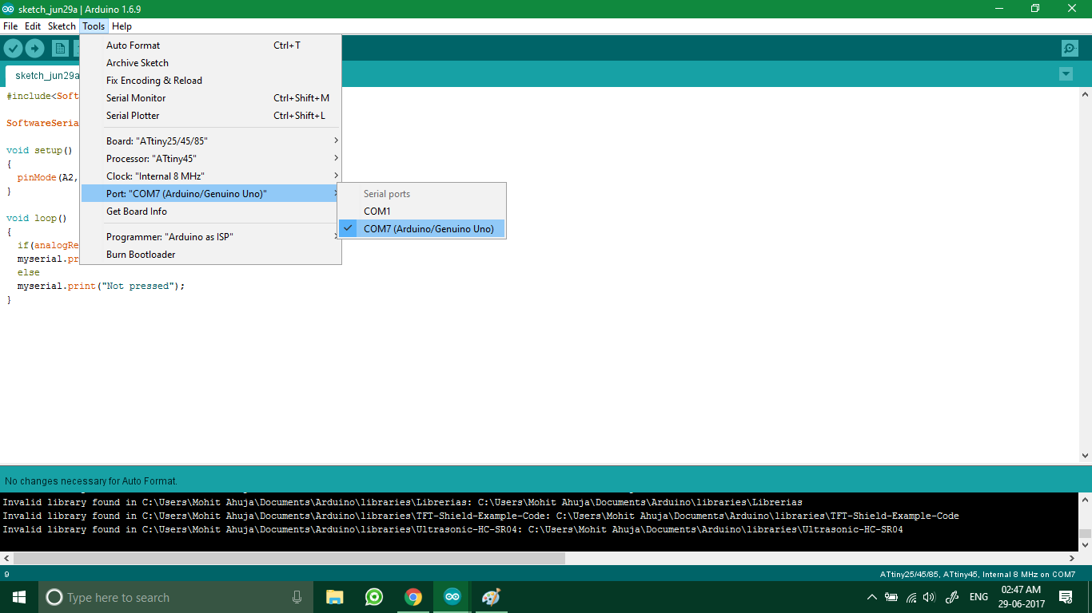The height and width of the screenshot is (613, 1092).
Task: Click the Verify checkmark toolbar icon
Action: (x=13, y=48)
